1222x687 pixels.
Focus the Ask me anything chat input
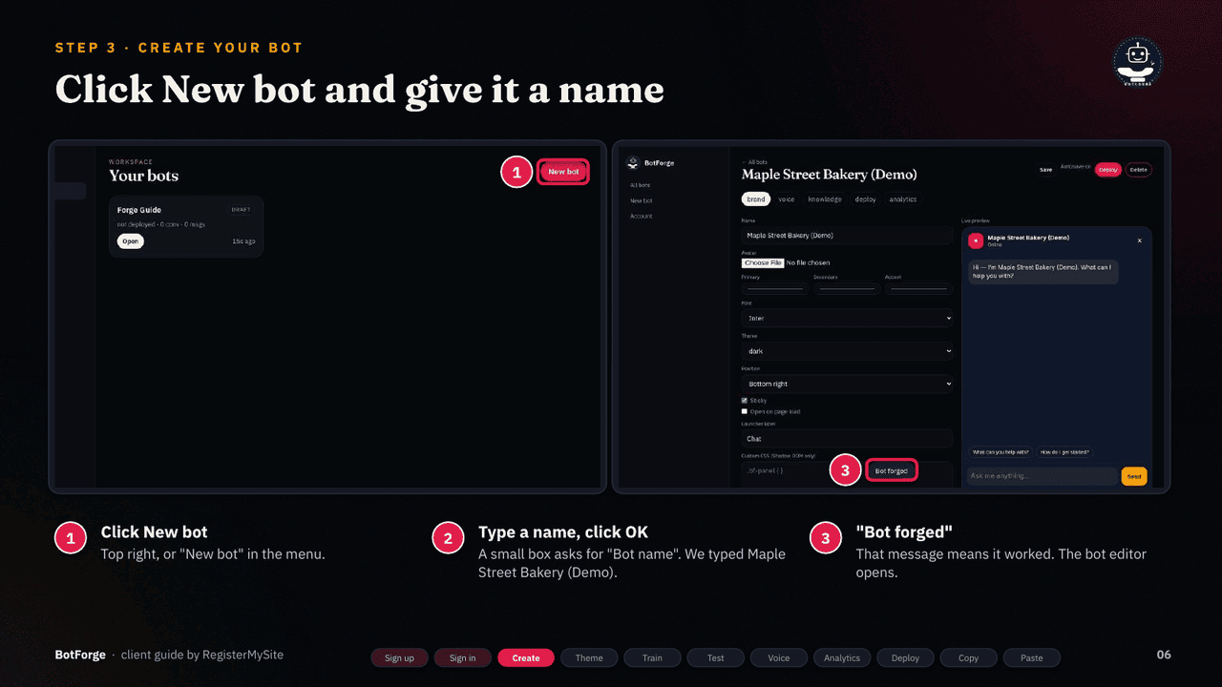tap(1042, 475)
